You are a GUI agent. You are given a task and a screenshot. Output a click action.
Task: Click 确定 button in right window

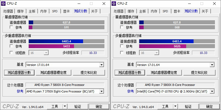pos(209,106)
